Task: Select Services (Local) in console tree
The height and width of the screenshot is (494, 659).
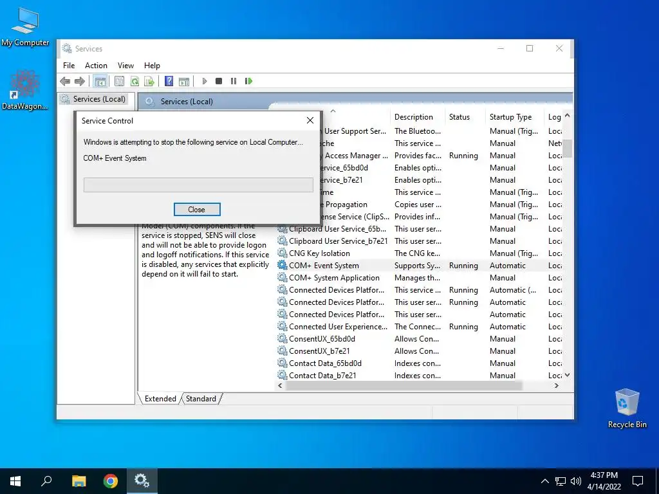Action: [99, 99]
